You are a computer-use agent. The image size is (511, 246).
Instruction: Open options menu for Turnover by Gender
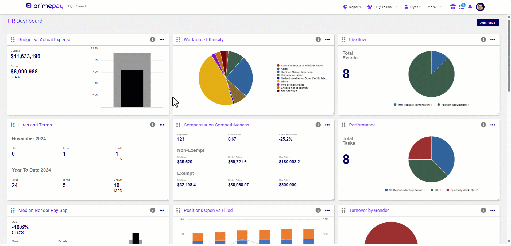[x=493, y=210]
